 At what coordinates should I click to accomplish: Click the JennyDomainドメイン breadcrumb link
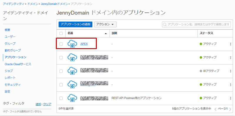coord(54,4)
